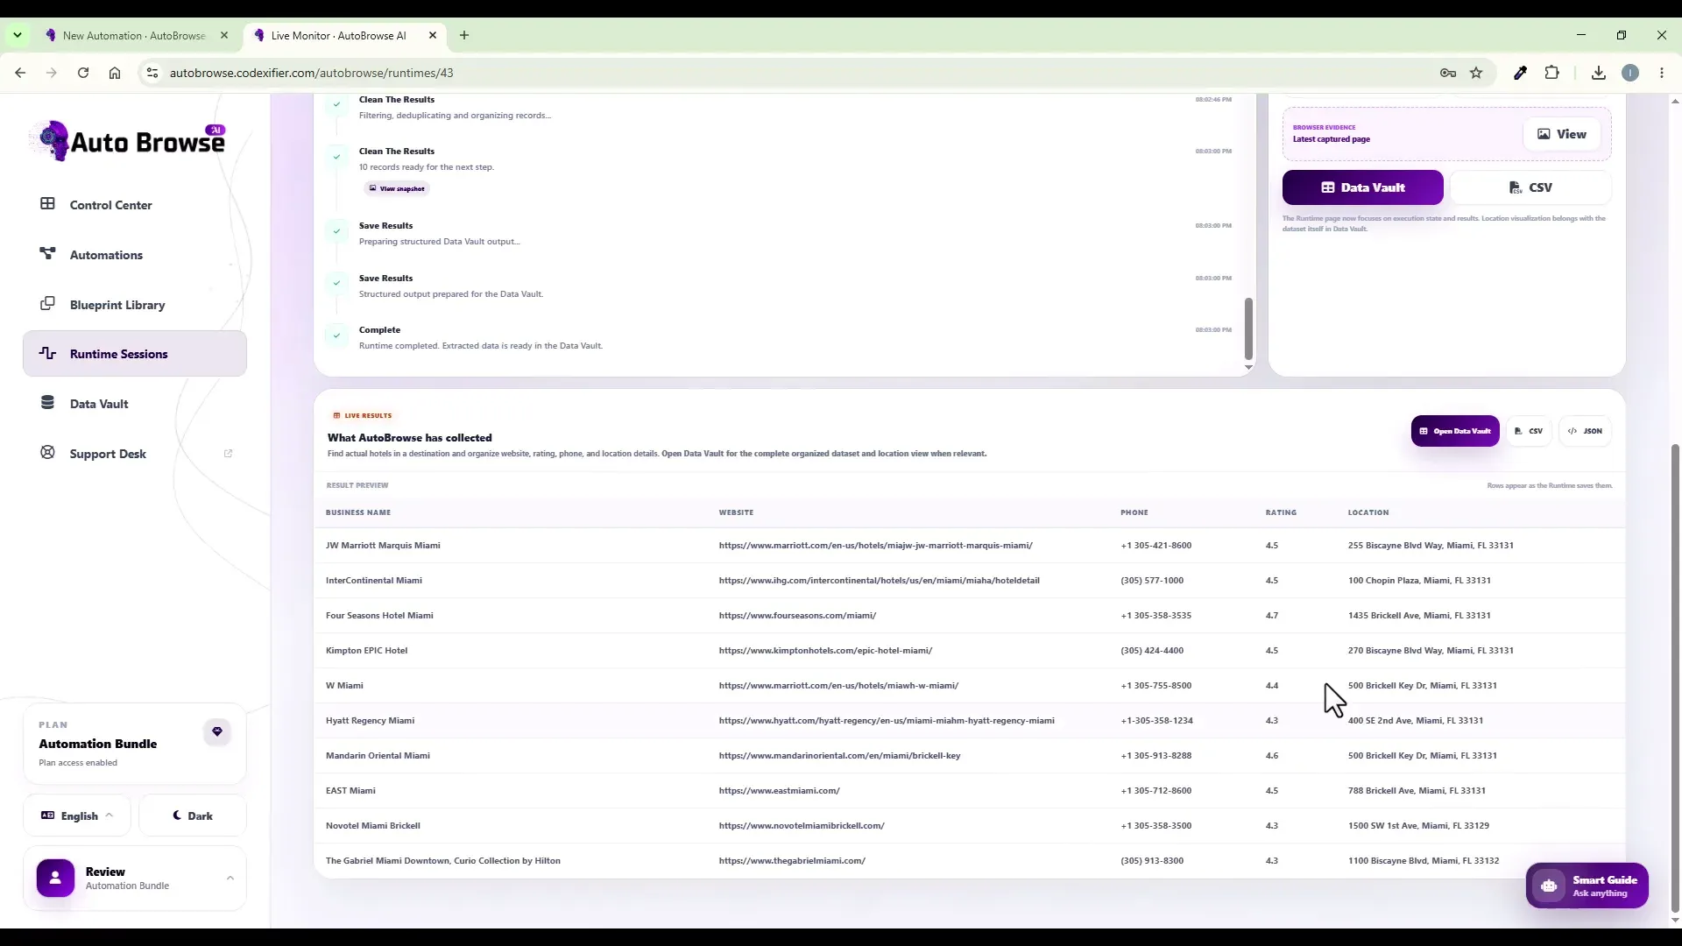Open the browser downloads icon
This screenshot has height=946, width=1682.
click(1599, 73)
